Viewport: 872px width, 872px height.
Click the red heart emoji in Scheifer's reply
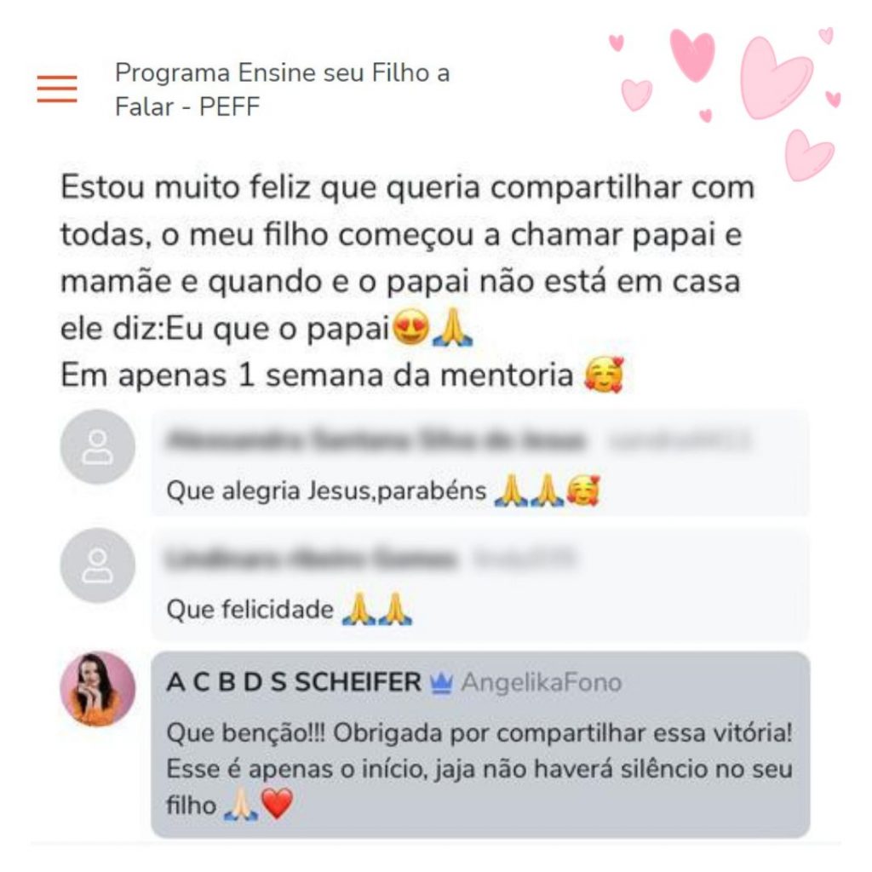(277, 804)
